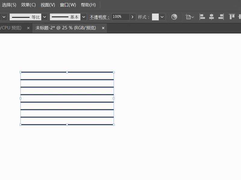Click the horizontal align center icon

click(x=212, y=17)
